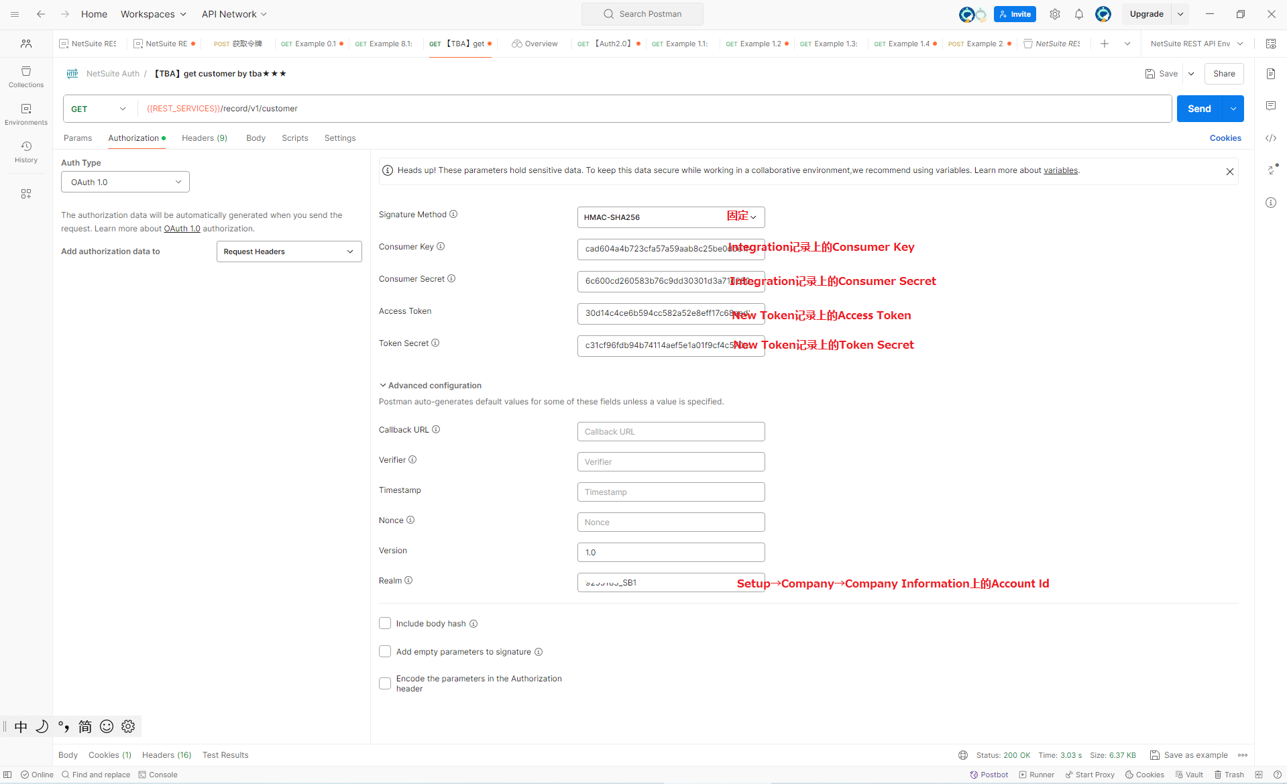The image size is (1287, 784).
Task: Click the team workspace icon in sidebar
Action: pyautogui.click(x=26, y=44)
